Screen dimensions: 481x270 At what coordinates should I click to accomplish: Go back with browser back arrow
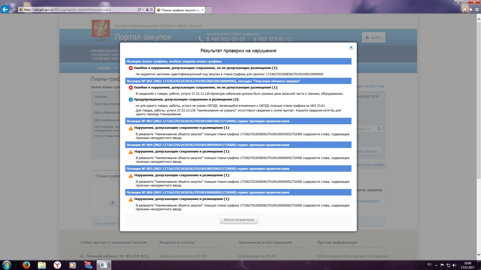(x=5, y=10)
